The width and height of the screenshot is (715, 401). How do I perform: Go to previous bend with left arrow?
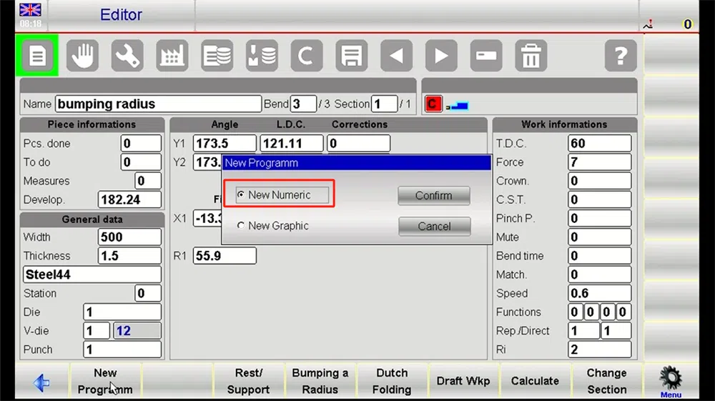coord(396,56)
